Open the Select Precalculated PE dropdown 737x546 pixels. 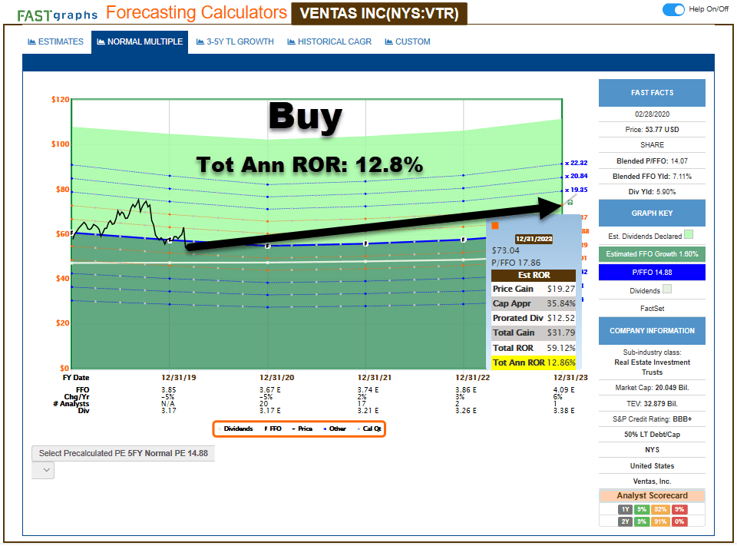coord(123,453)
